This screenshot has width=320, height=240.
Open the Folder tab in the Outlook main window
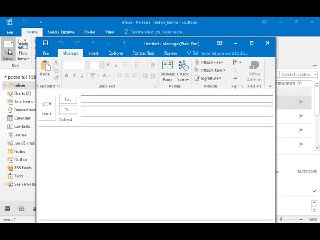[x=90, y=32]
